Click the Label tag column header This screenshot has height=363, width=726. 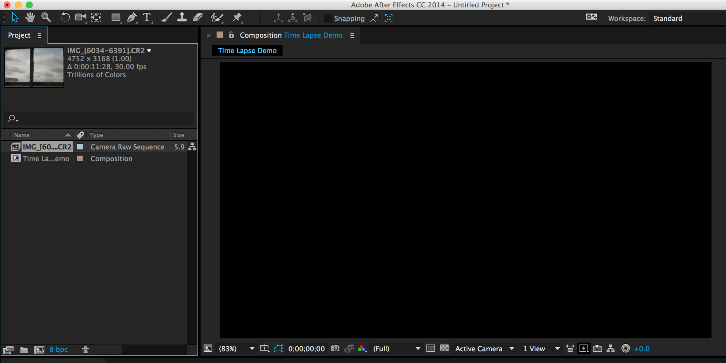[80, 135]
